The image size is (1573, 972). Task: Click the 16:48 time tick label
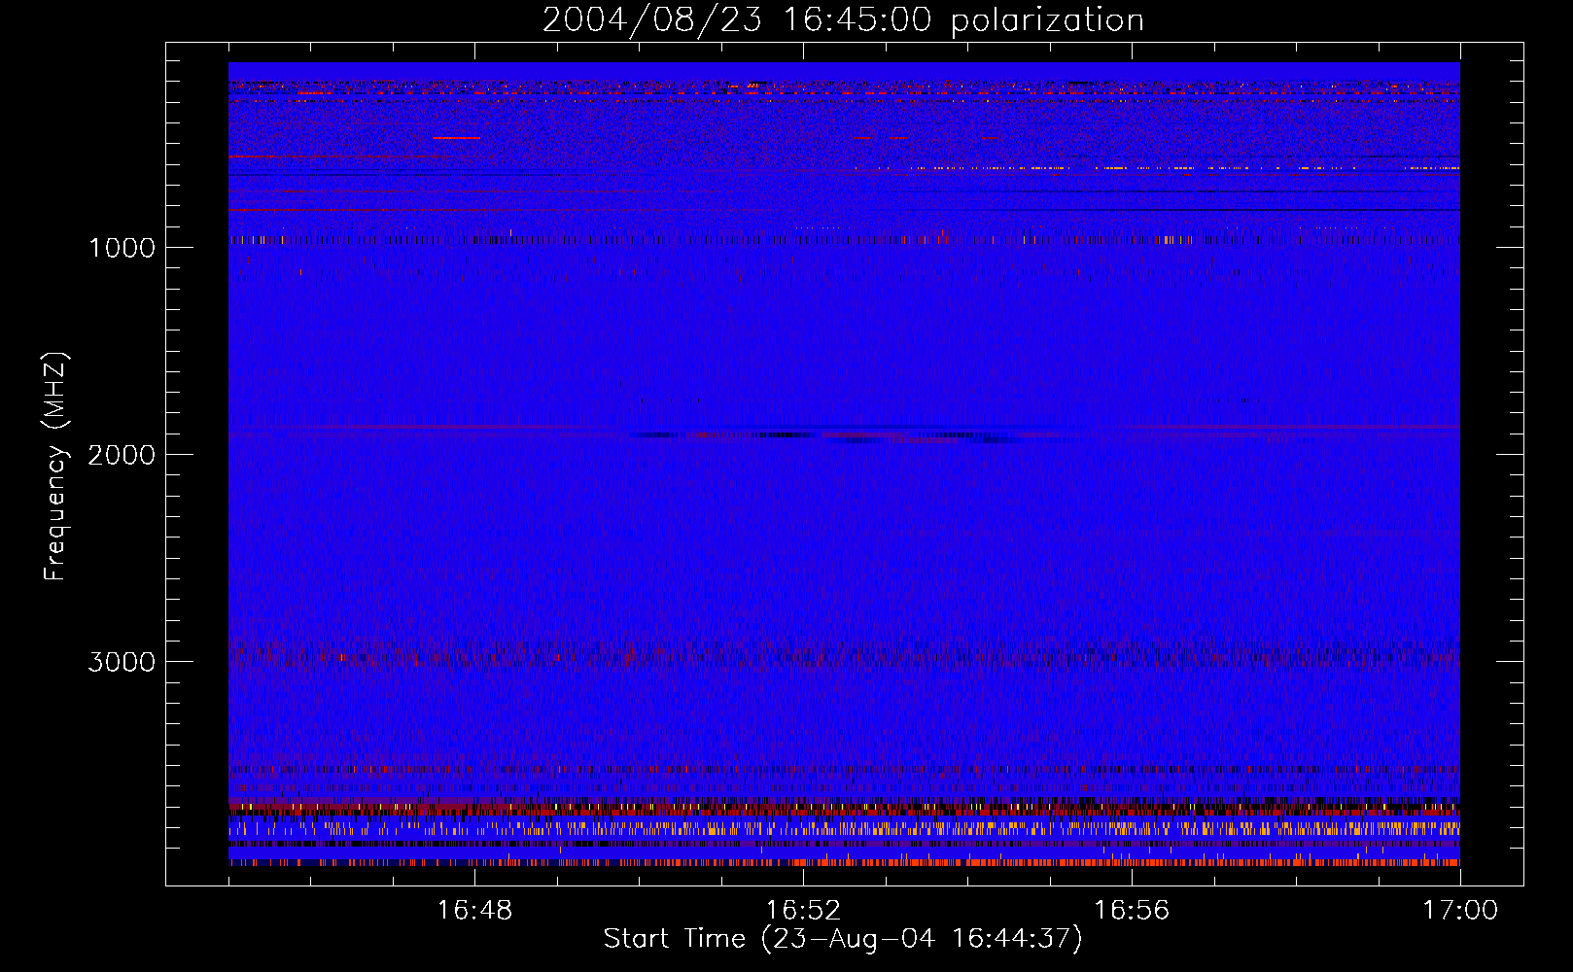(474, 911)
